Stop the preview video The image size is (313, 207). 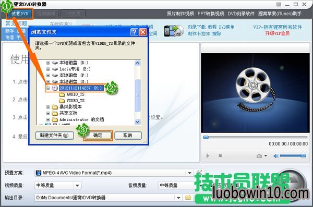pos(220,155)
